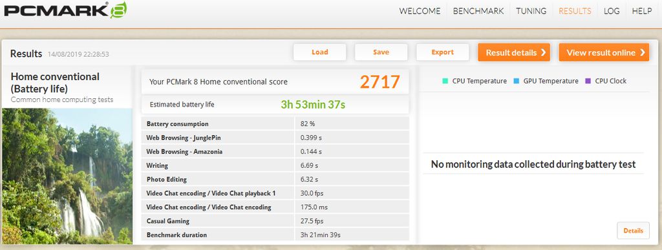
Task: Click the chevron on Result details button
Action: coord(543,53)
